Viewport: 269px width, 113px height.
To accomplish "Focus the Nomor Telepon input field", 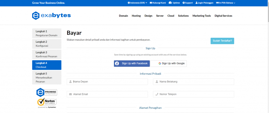I will (194, 94).
